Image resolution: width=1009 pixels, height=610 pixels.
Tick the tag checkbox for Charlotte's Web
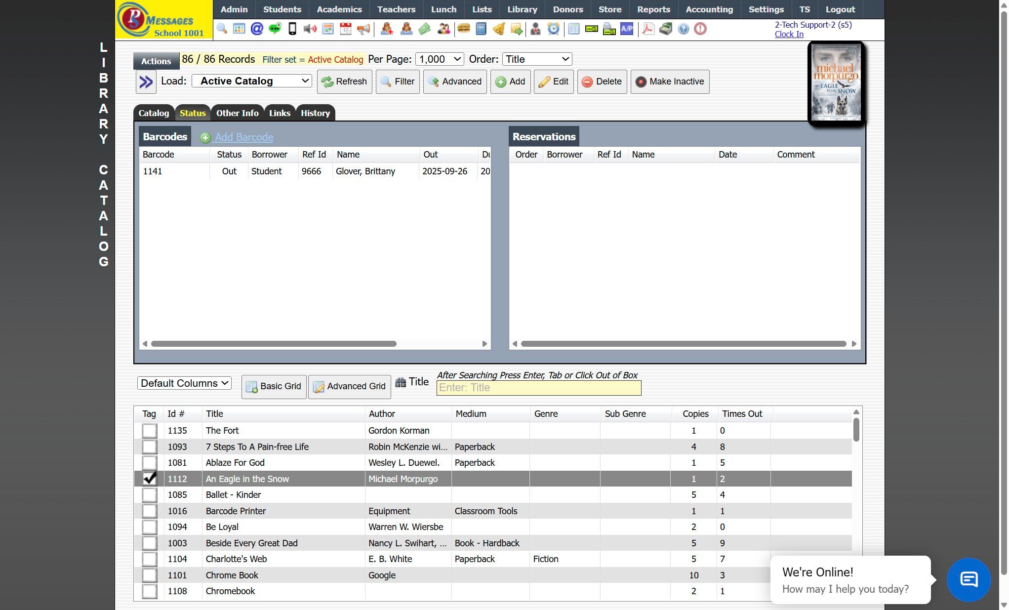149,559
